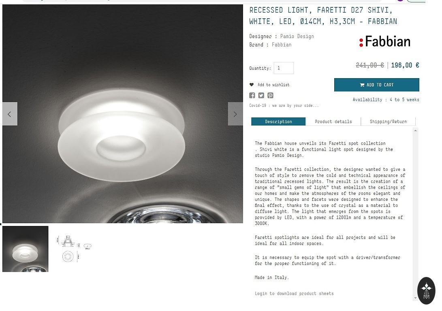Open Covid-19 we are by your side link
Screen dimensions: 442x311
click(x=284, y=105)
